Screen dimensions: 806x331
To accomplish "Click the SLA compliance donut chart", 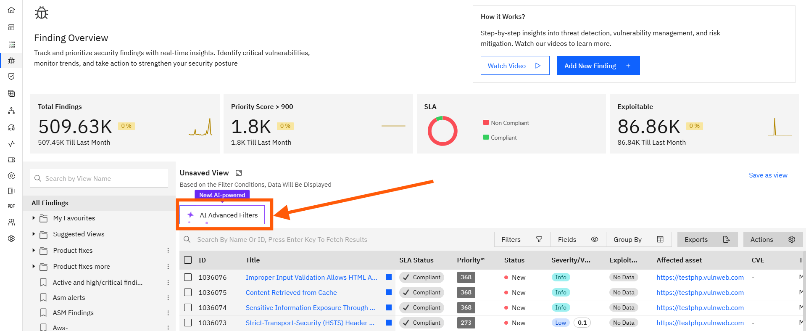I will [x=443, y=131].
